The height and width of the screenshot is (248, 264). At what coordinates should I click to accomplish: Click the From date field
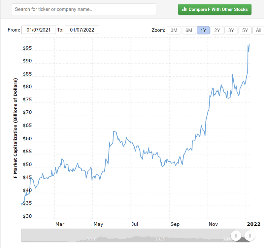tap(39, 30)
